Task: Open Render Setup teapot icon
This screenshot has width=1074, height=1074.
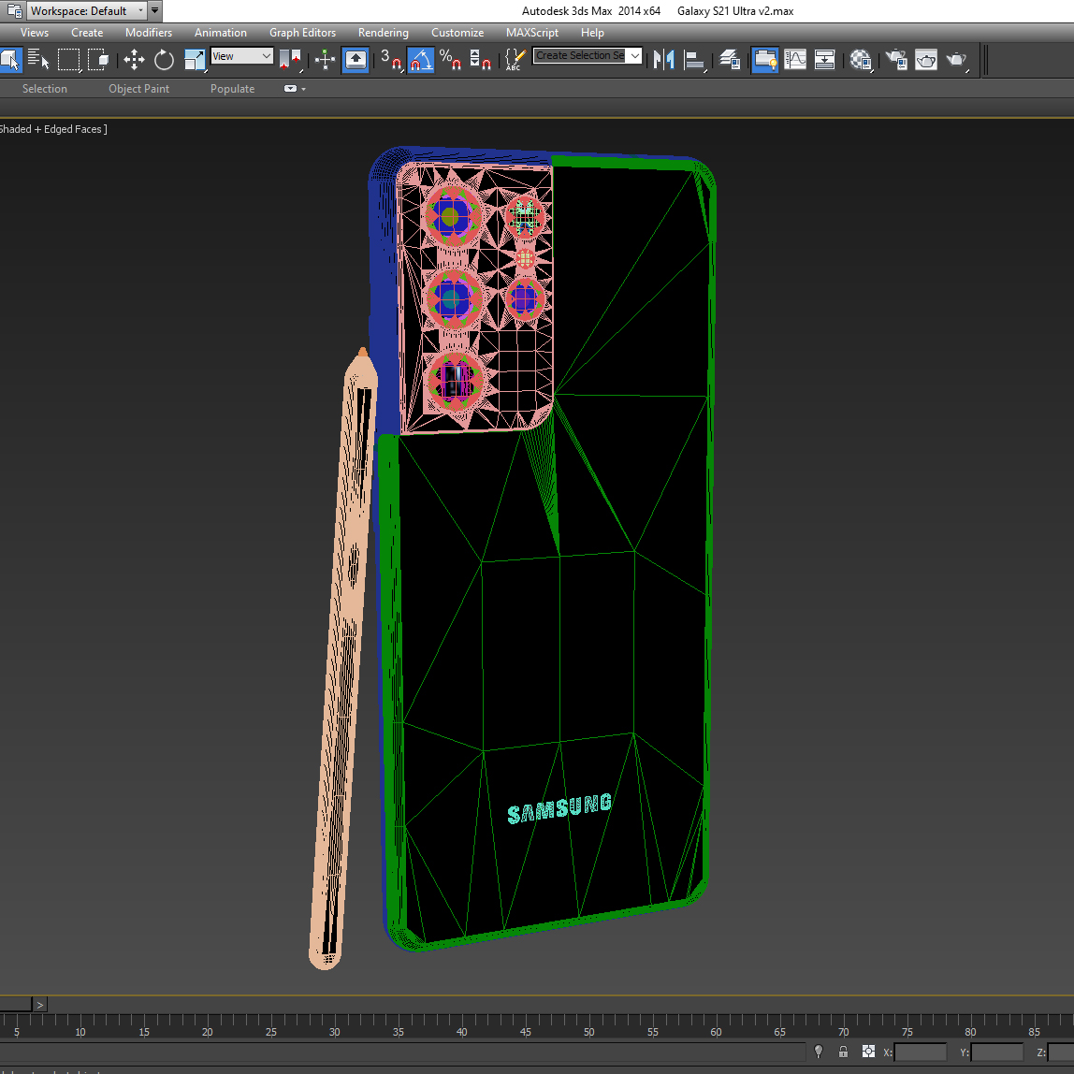Action: tap(896, 60)
